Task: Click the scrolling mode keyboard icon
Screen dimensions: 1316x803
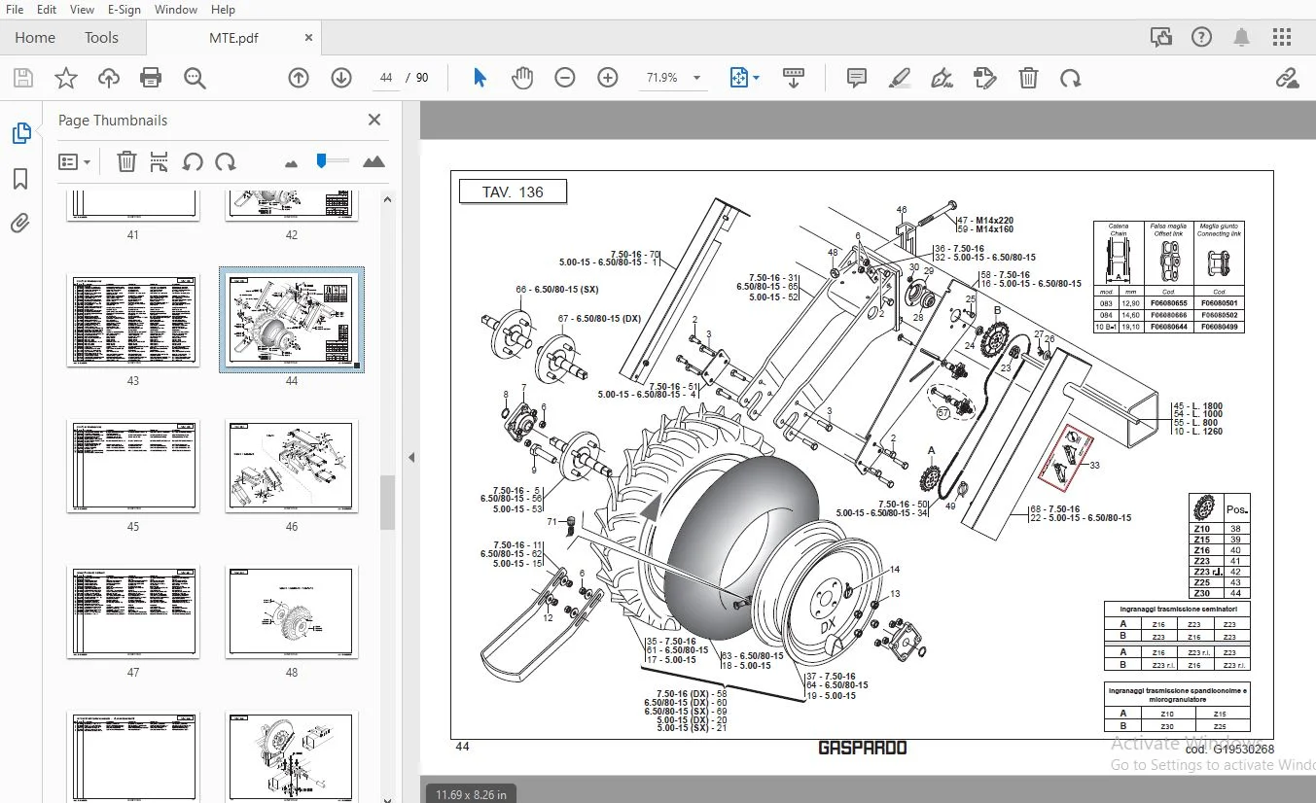Action: coord(794,78)
